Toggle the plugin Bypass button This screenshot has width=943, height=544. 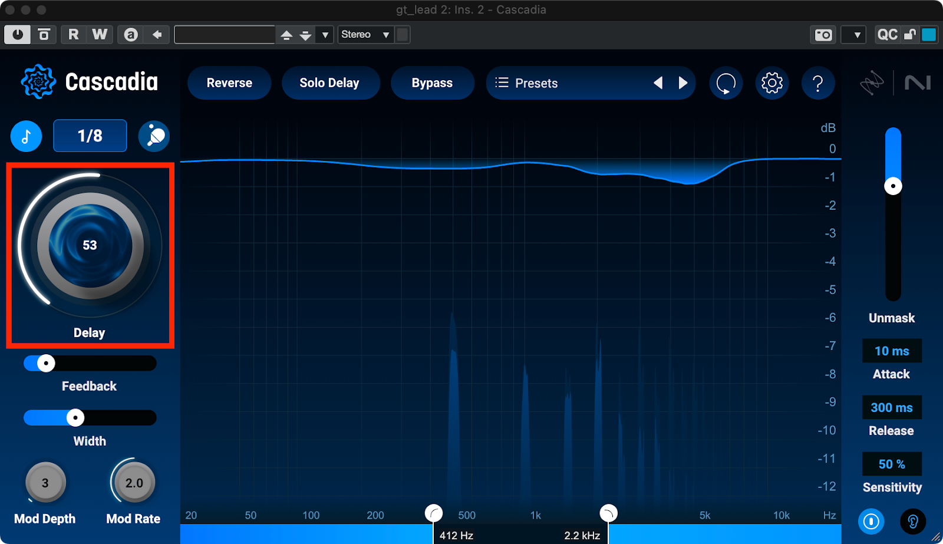pos(432,83)
